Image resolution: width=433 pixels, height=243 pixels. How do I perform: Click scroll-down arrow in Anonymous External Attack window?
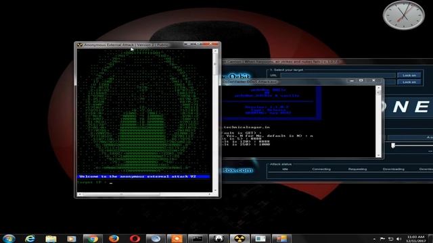click(x=215, y=190)
